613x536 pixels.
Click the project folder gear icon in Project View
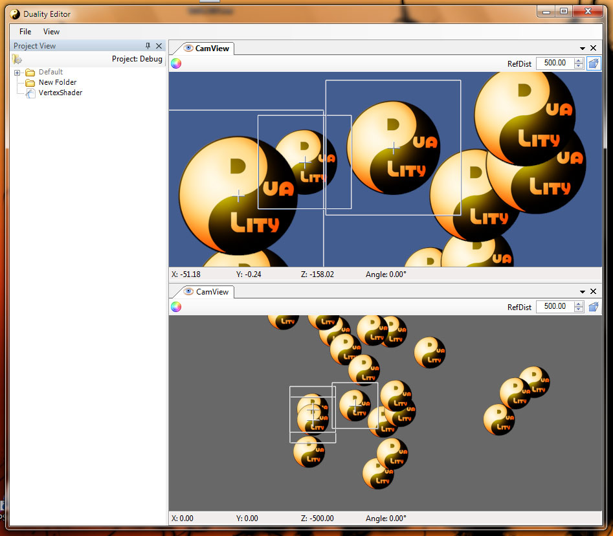click(17, 59)
